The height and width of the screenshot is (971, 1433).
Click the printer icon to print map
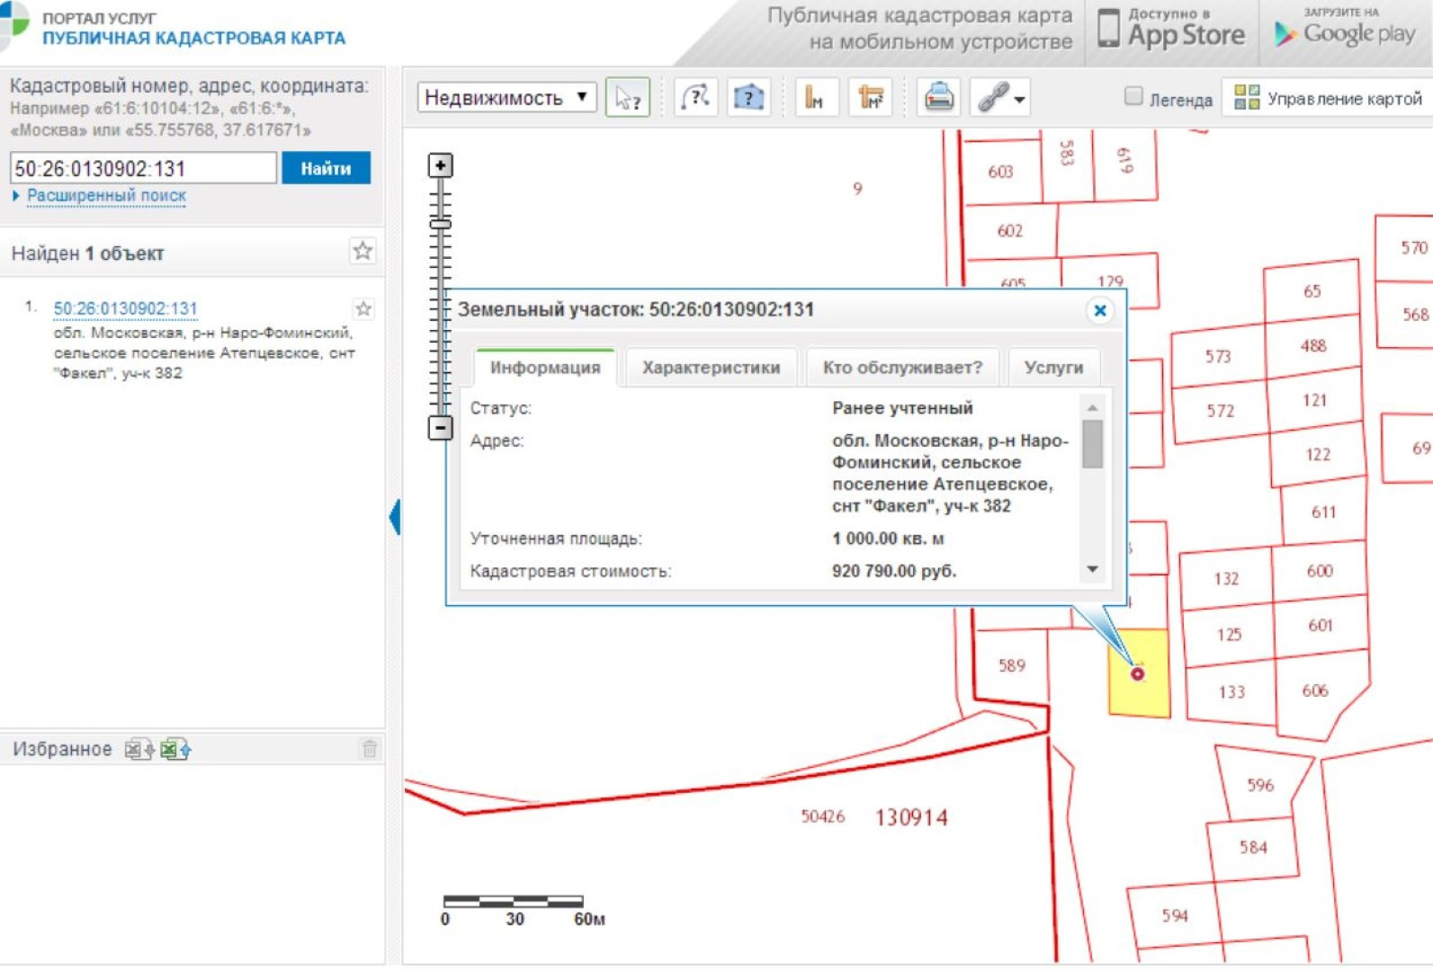tap(938, 97)
